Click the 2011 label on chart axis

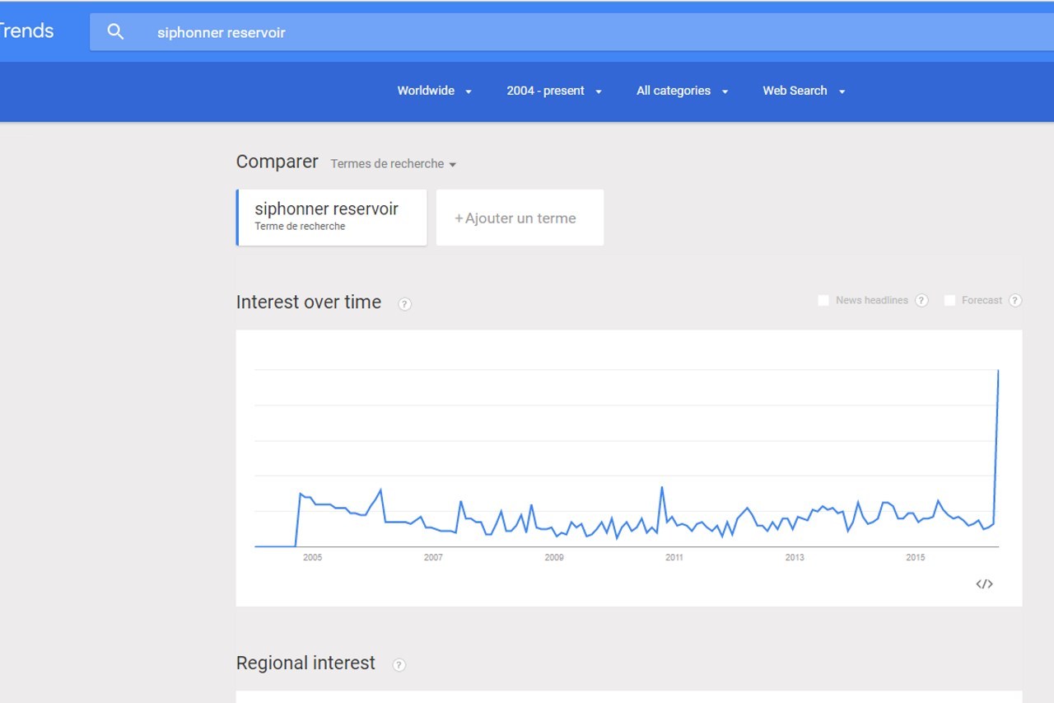(x=674, y=558)
